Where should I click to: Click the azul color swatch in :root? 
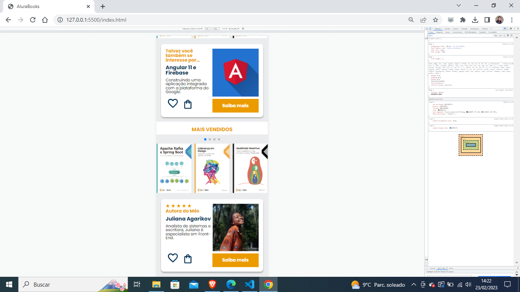tap(439, 110)
